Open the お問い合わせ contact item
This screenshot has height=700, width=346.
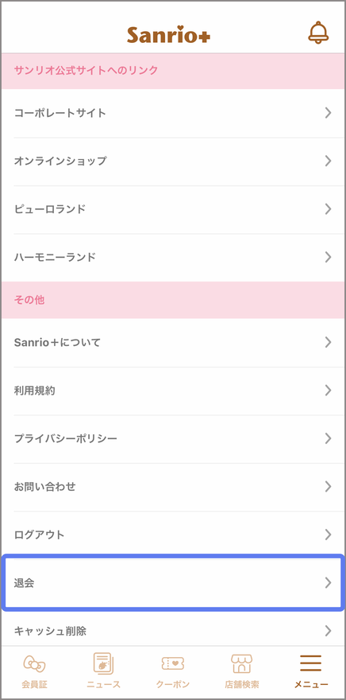[173, 487]
